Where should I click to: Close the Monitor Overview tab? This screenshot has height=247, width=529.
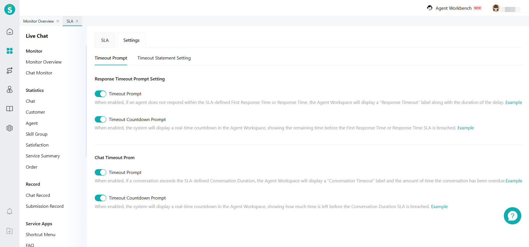[x=58, y=21]
